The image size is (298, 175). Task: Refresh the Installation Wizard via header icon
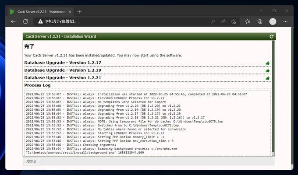(271, 36)
